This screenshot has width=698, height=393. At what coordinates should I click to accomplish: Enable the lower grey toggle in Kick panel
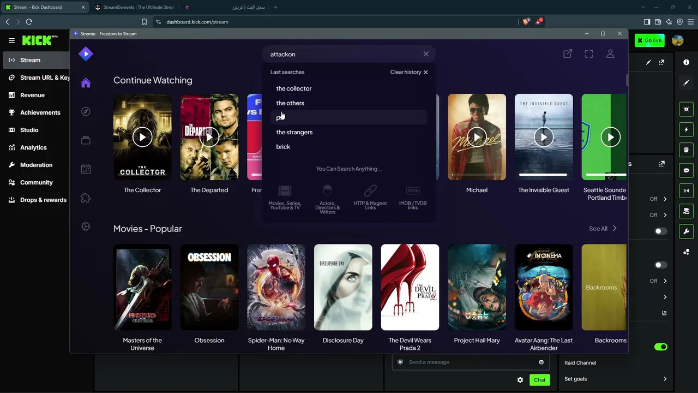pos(661,265)
